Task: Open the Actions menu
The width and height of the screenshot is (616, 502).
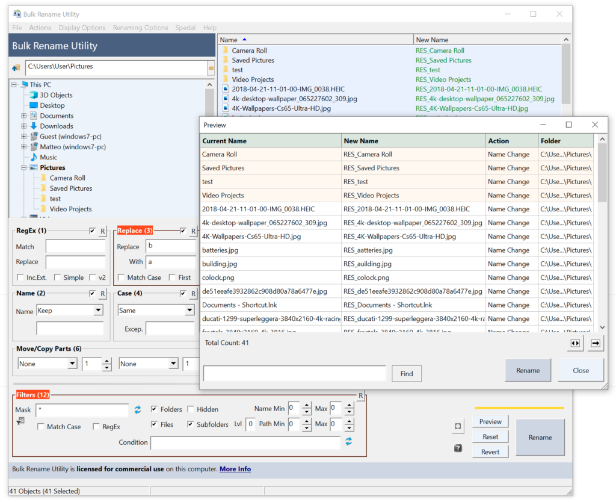Action: pos(40,27)
